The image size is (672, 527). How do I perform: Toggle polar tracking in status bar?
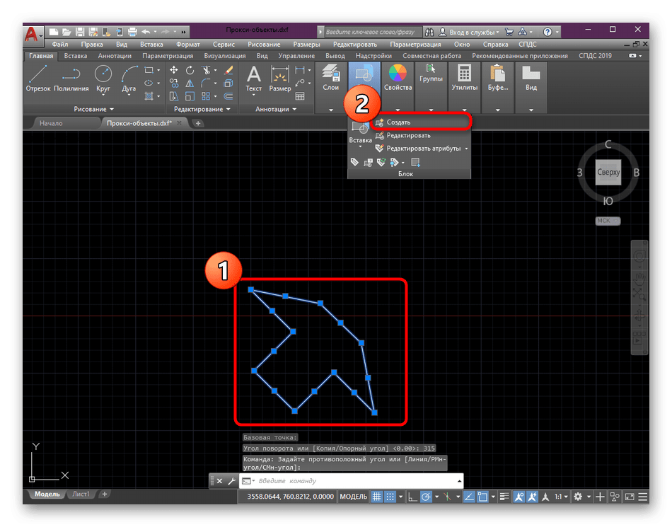coord(426,497)
